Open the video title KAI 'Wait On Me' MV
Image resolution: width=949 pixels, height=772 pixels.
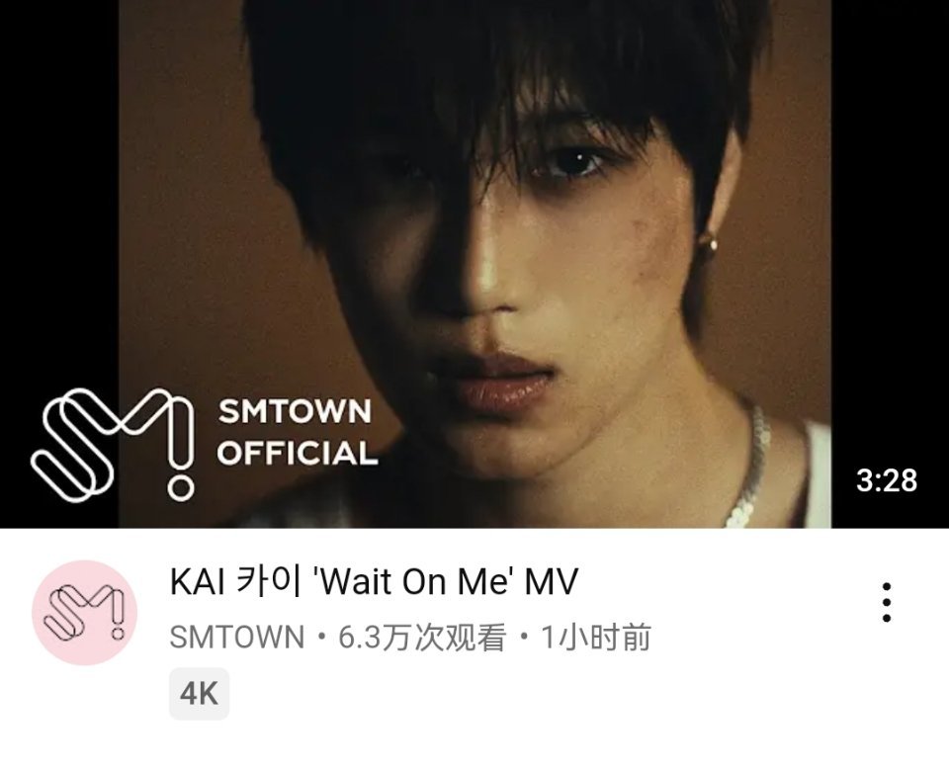coord(374,581)
